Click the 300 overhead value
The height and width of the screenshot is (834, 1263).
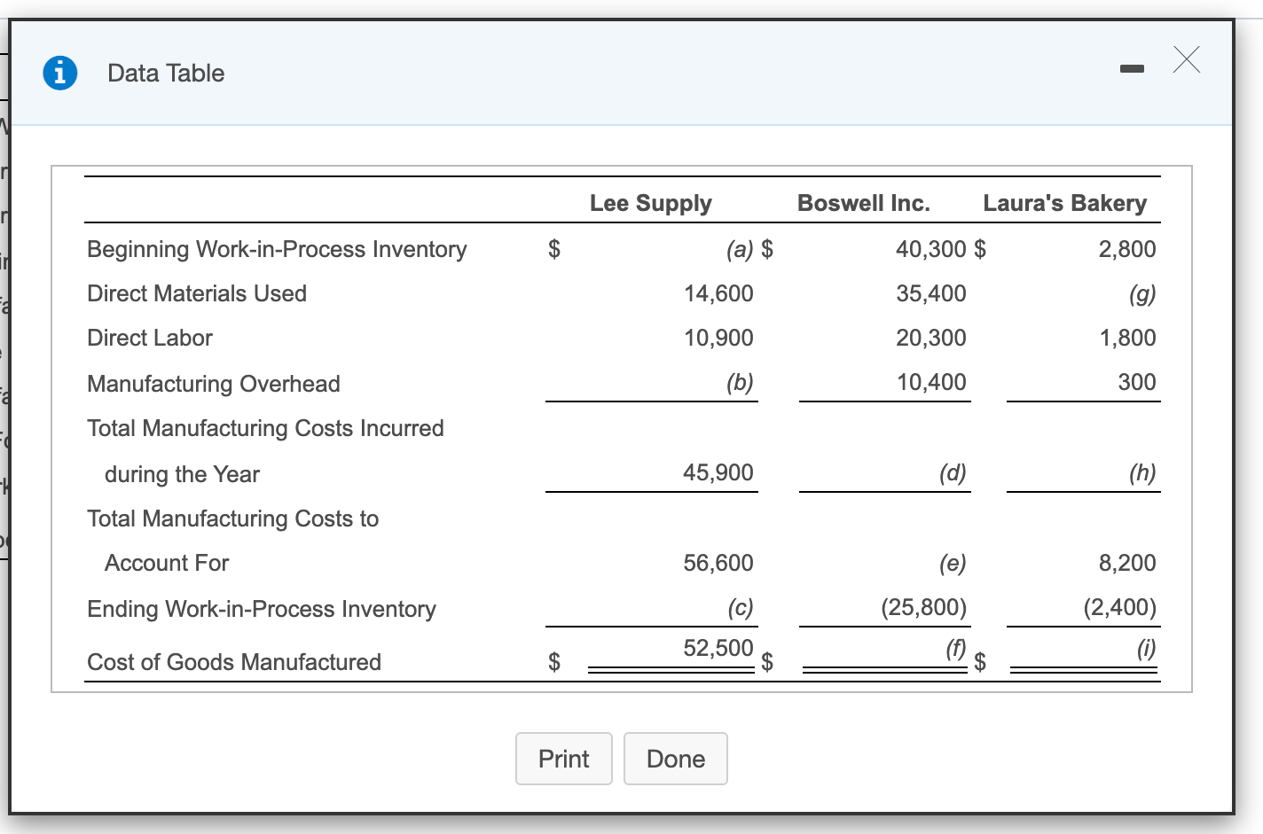click(1137, 382)
